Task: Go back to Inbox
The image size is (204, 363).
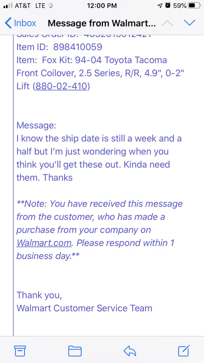Action: [x=20, y=23]
